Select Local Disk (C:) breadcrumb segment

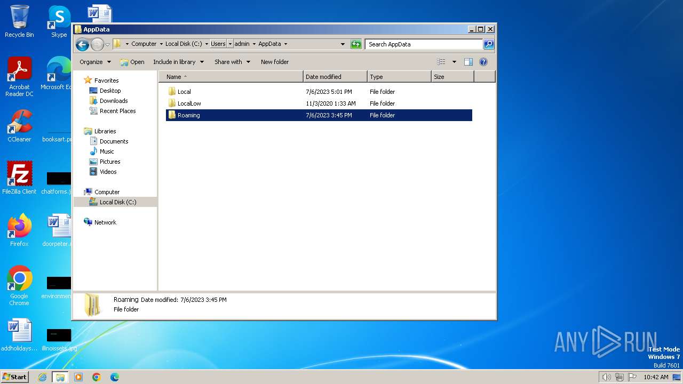tap(184, 44)
